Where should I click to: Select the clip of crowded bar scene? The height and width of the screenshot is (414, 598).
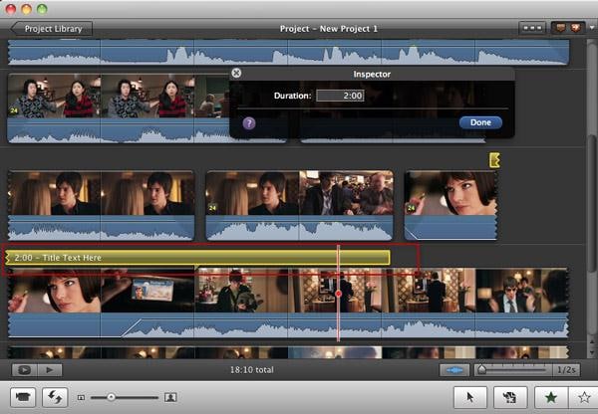346,193
